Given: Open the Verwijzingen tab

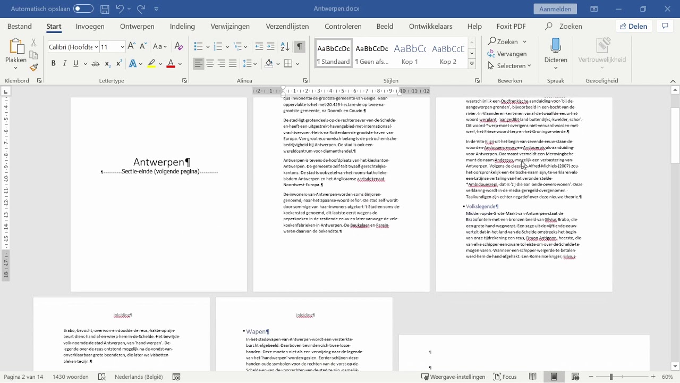Looking at the screenshot, I should tap(230, 27).
